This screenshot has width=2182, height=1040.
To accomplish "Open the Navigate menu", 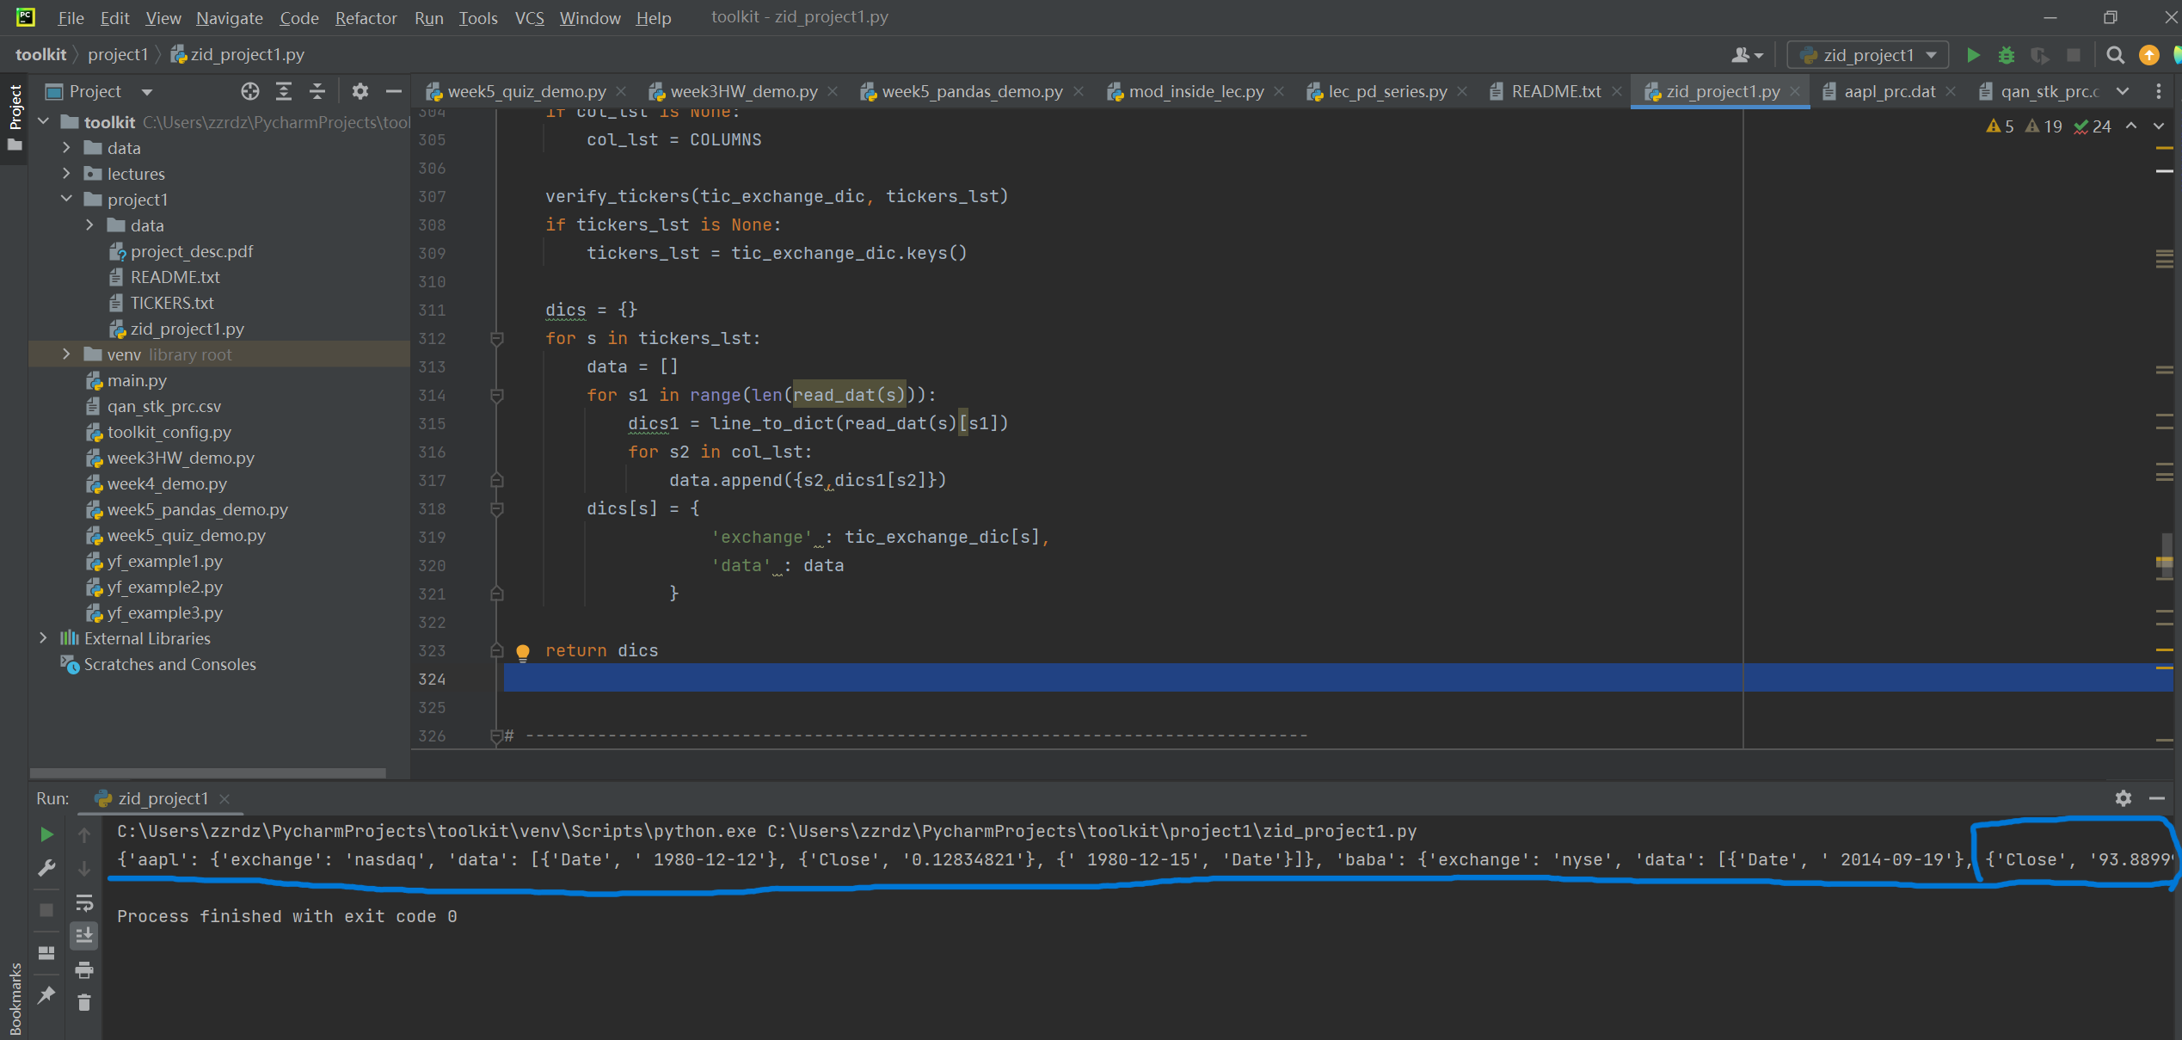I will click(230, 18).
